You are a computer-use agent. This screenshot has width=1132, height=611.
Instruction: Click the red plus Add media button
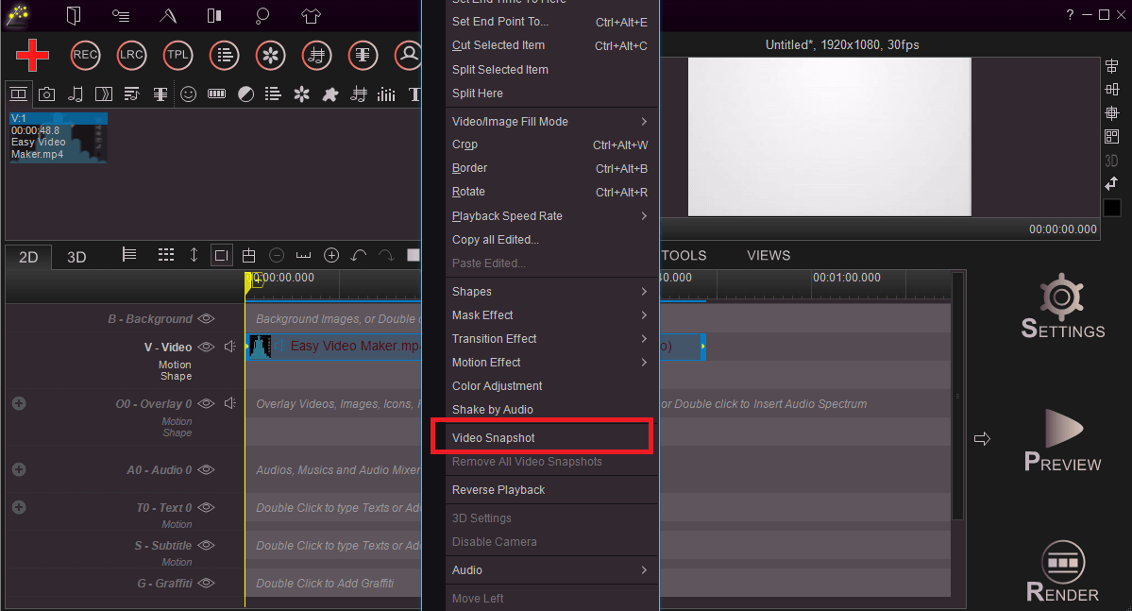click(32, 56)
